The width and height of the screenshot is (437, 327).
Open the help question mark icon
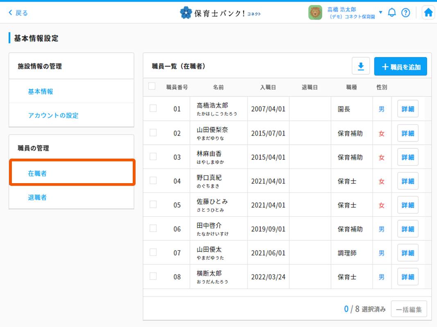405,13
